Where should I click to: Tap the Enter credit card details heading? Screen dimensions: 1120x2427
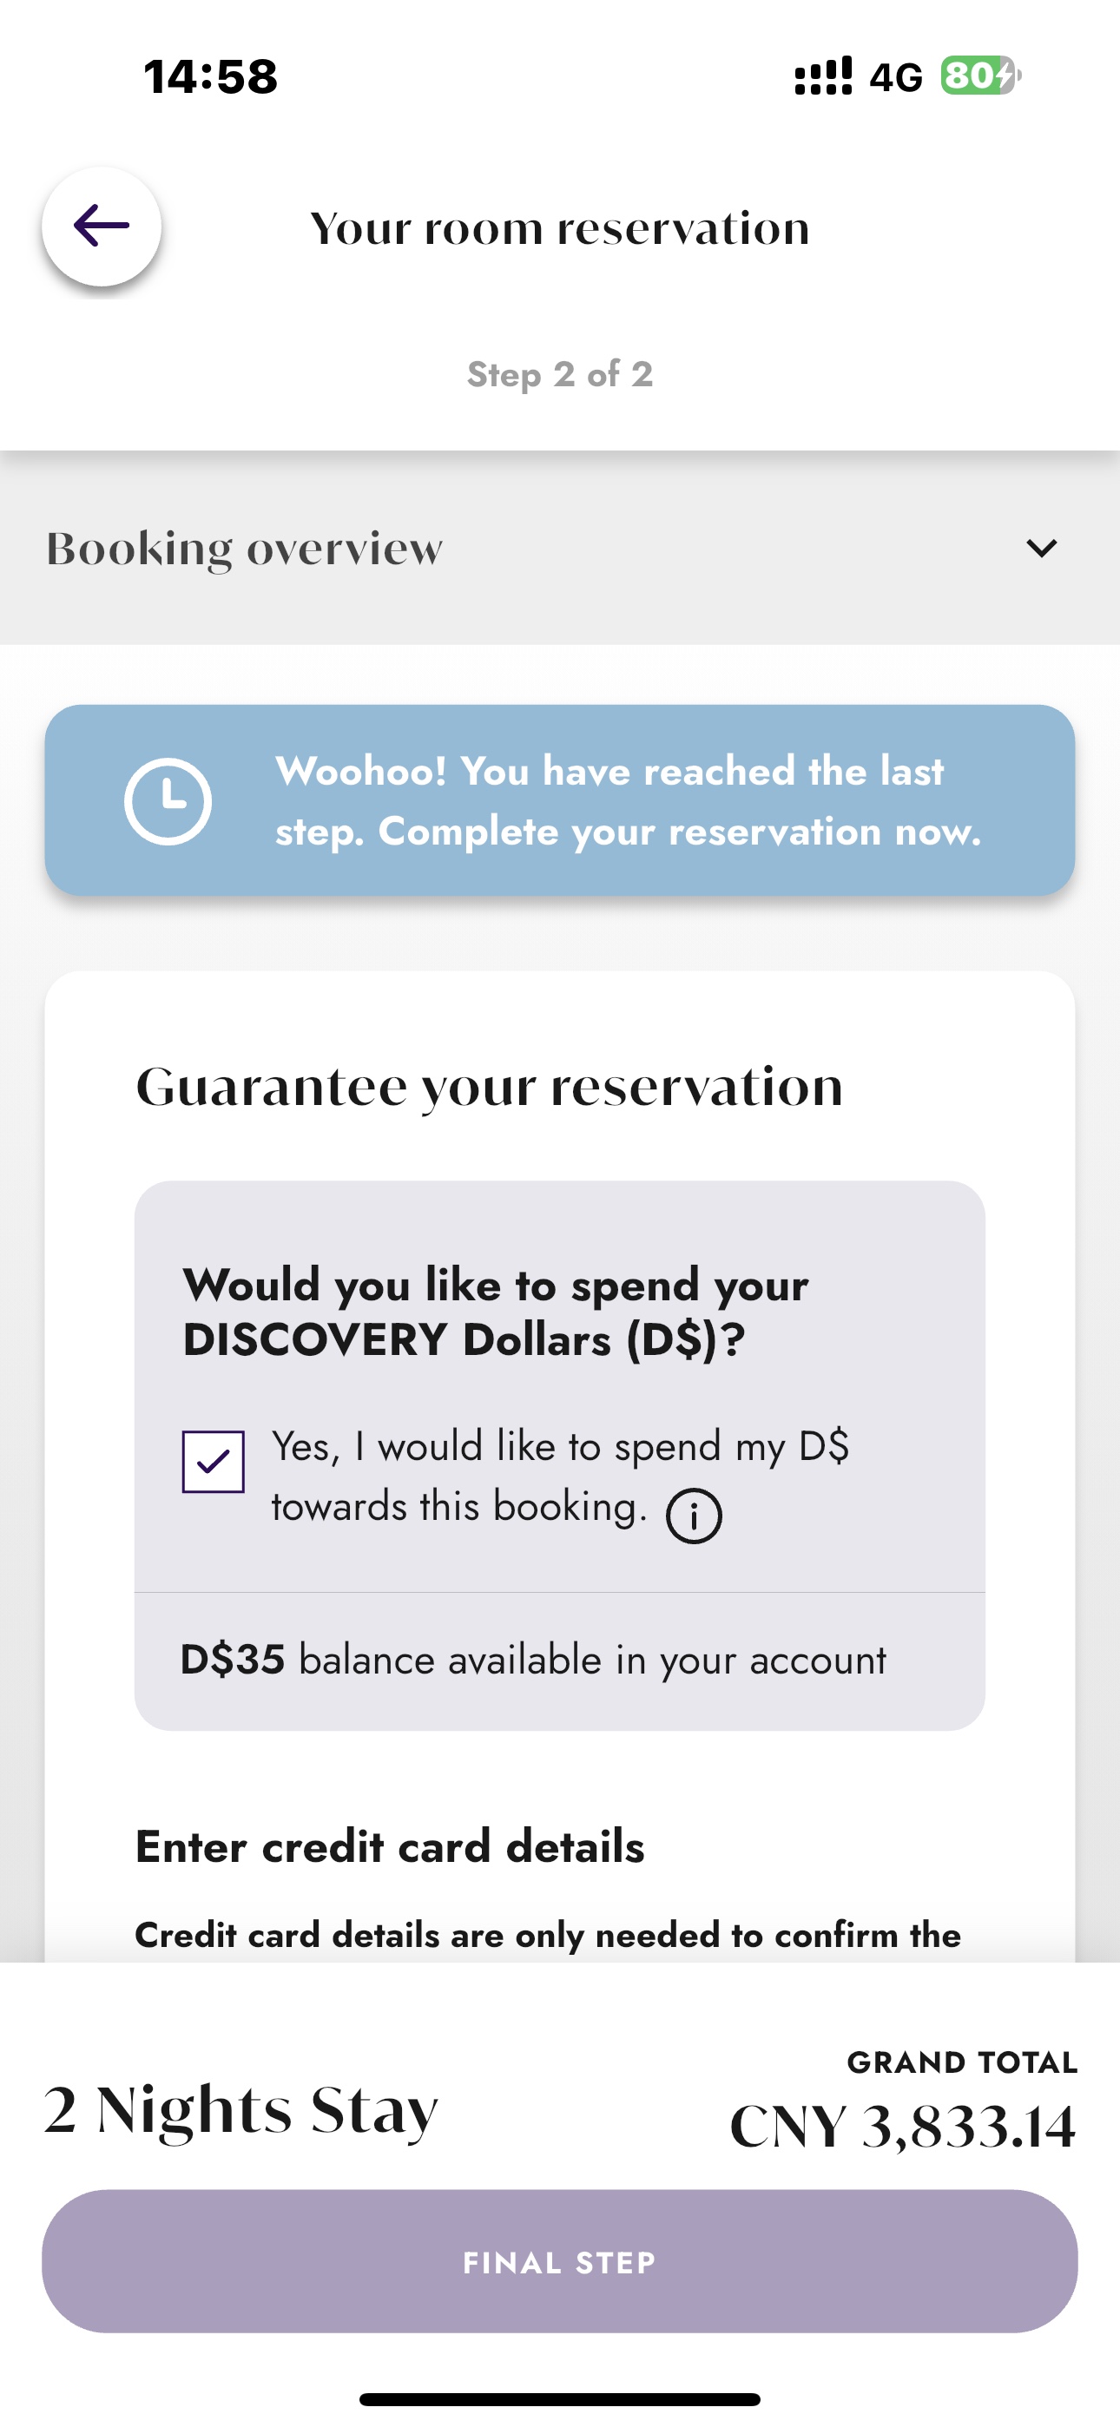pyautogui.click(x=391, y=1845)
